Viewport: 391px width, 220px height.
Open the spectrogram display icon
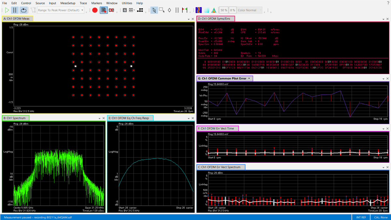click(199, 10)
